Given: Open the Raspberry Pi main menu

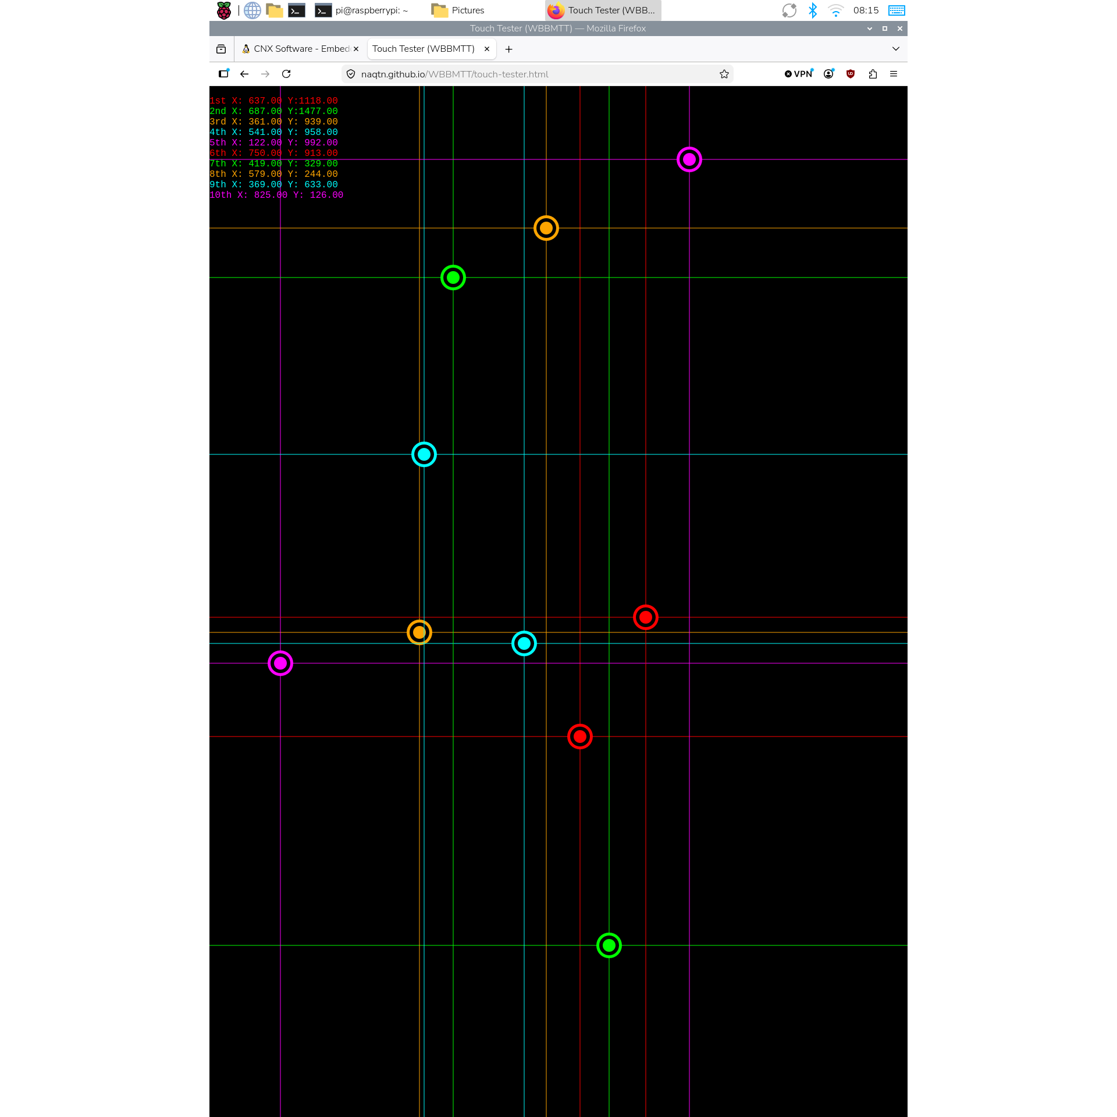Looking at the screenshot, I should tap(224, 10).
